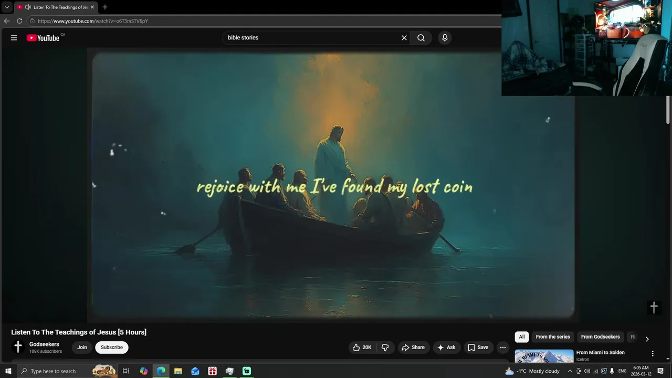Image resolution: width=672 pixels, height=378 pixels.
Task: Close the 'Listen To The Teachings' tab
Action: pyautogui.click(x=92, y=7)
